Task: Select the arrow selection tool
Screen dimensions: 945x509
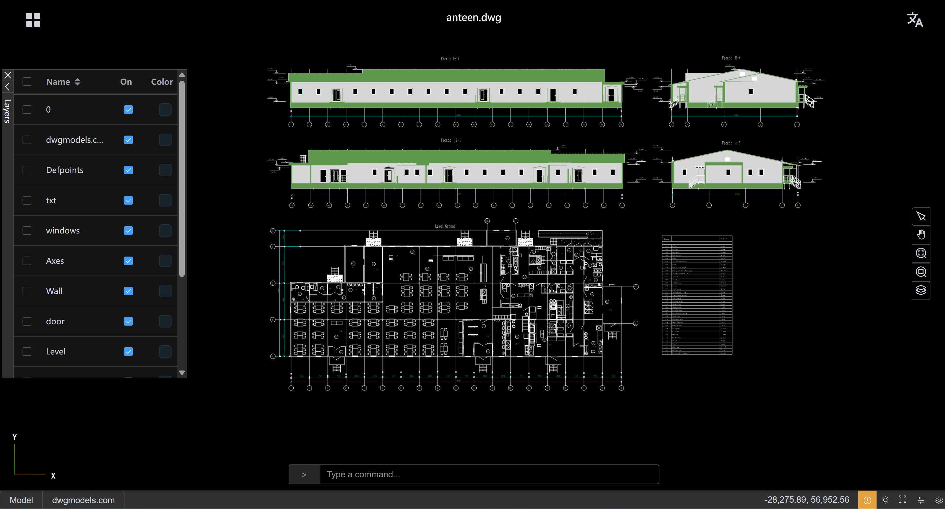Action: (921, 216)
